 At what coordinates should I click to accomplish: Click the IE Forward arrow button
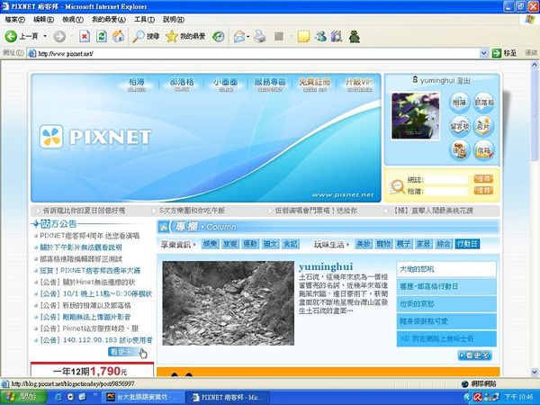pyautogui.click(x=59, y=36)
